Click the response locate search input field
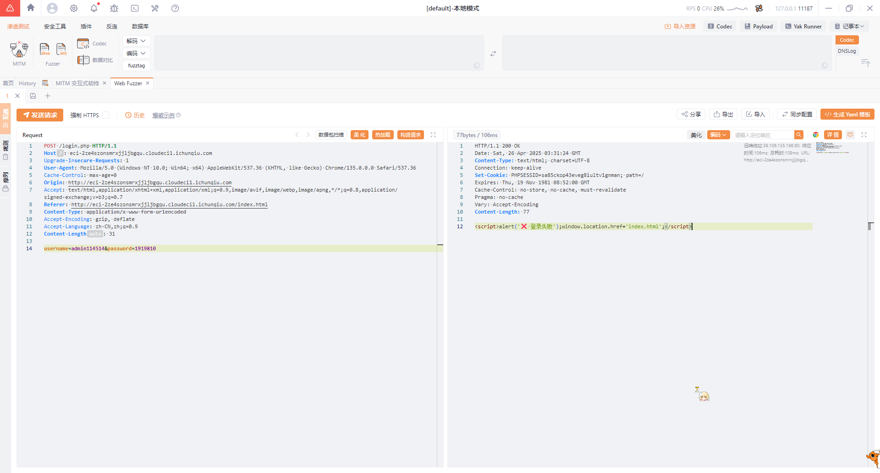The image size is (880, 473). 763,135
